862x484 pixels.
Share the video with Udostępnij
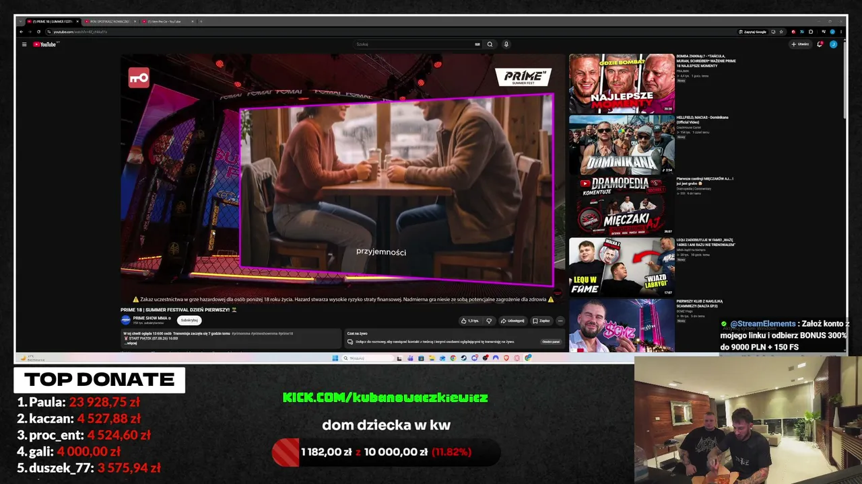tap(512, 321)
